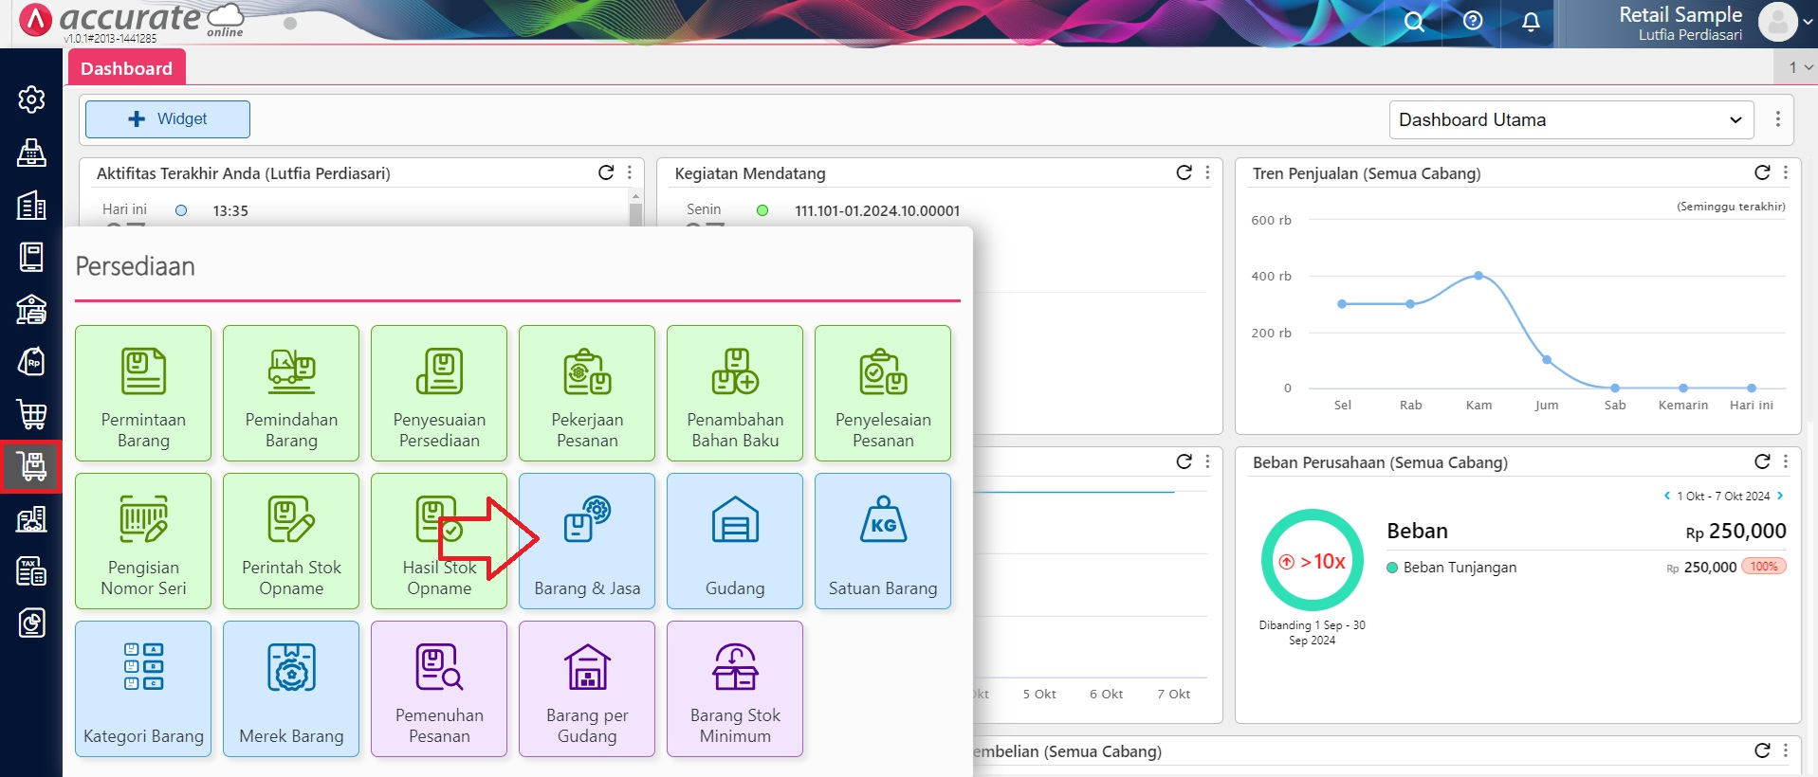Click the Accurate online logo

(x=133, y=21)
